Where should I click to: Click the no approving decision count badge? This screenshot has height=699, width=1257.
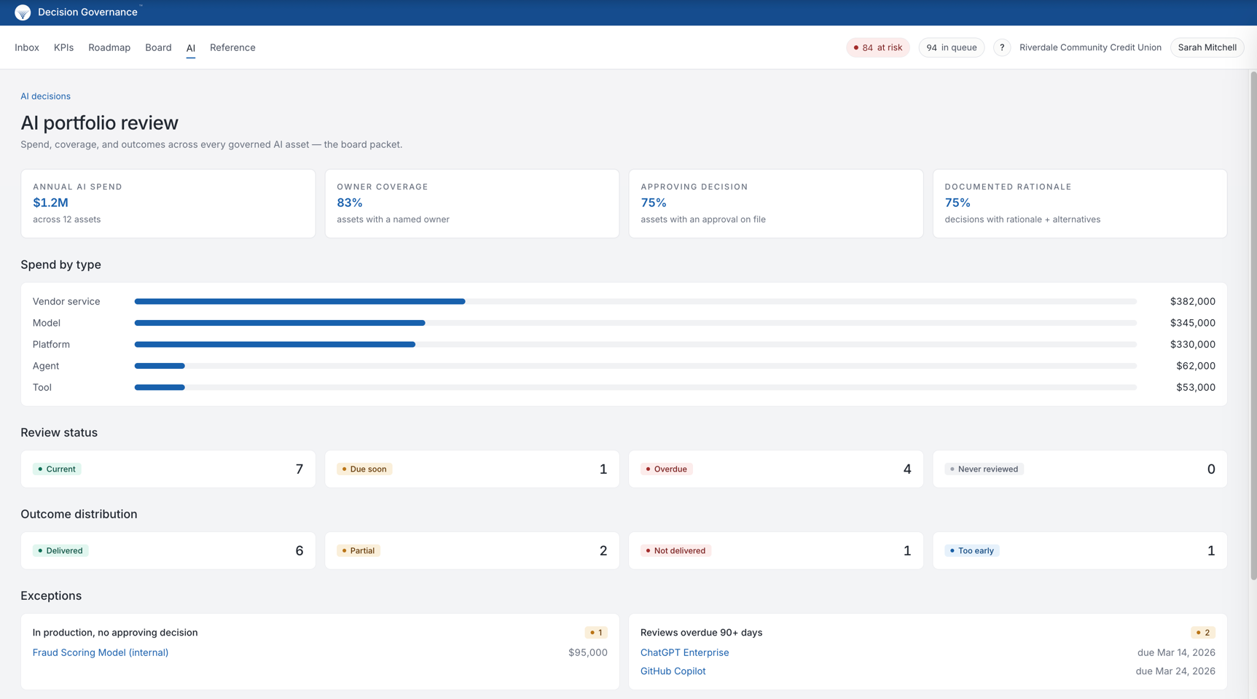click(x=596, y=633)
